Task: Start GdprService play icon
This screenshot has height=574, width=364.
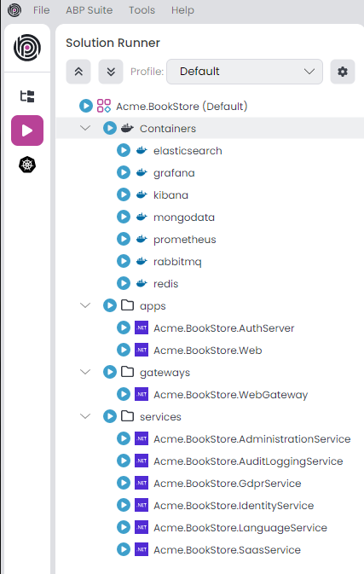Action: [124, 483]
